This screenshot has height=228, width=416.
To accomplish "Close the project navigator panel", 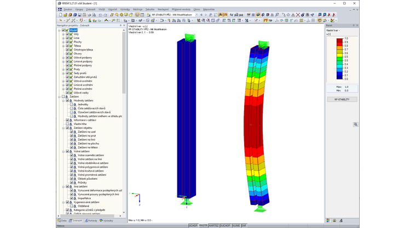I will click(124, 26).
